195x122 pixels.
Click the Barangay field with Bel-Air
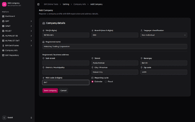click(164, 63)
